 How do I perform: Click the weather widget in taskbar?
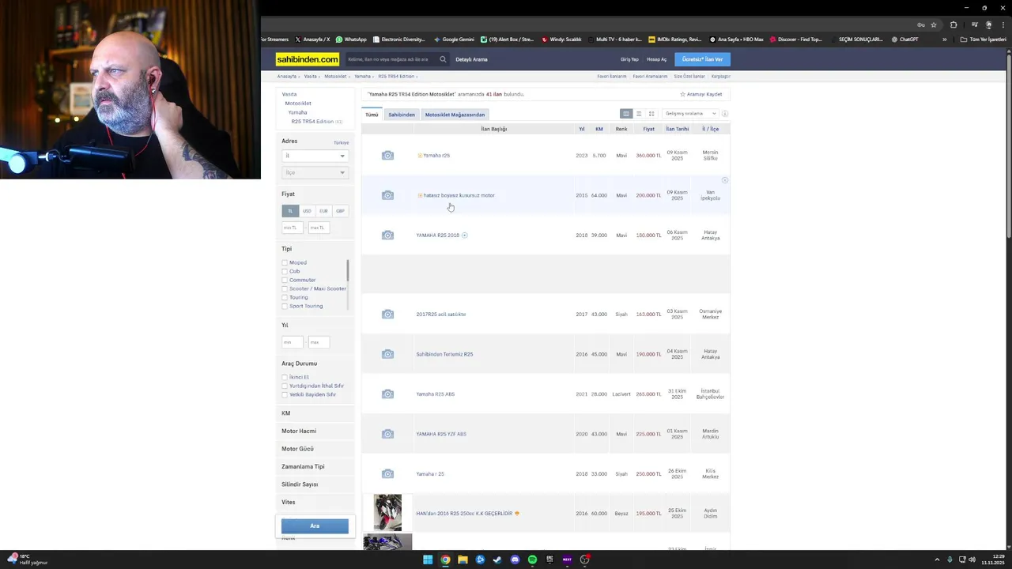pyautogui.click(x=28, y=560)
